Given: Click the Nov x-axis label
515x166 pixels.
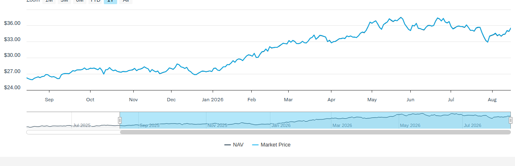Looking at the screenshot, I should (133, 100).
